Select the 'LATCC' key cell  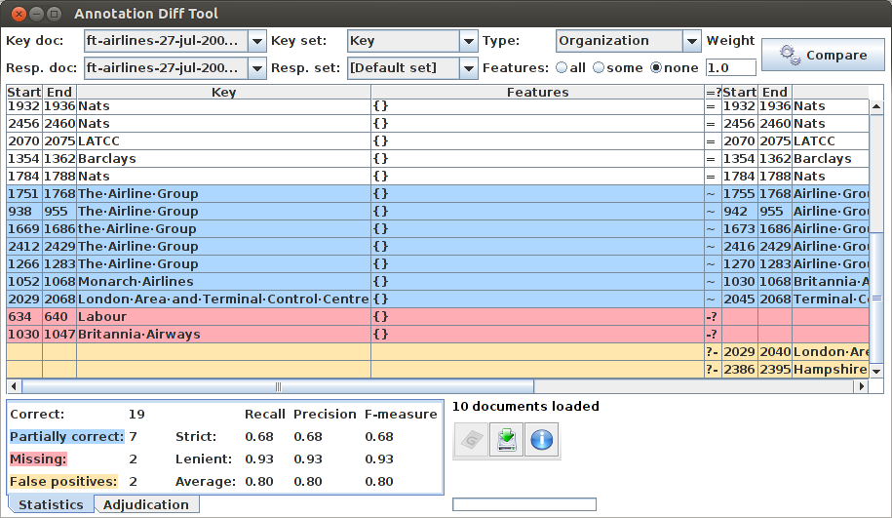(x=223, y=141)
